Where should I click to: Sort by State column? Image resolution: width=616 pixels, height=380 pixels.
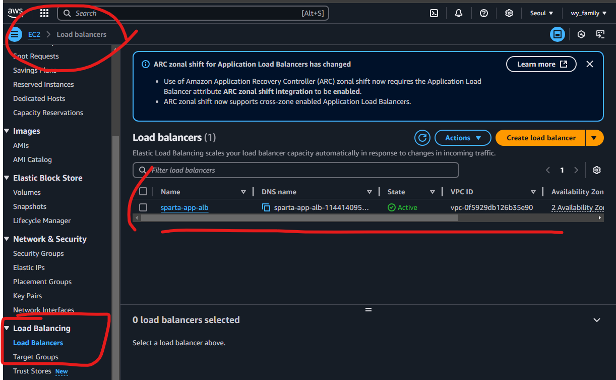[x=433, y=192]
